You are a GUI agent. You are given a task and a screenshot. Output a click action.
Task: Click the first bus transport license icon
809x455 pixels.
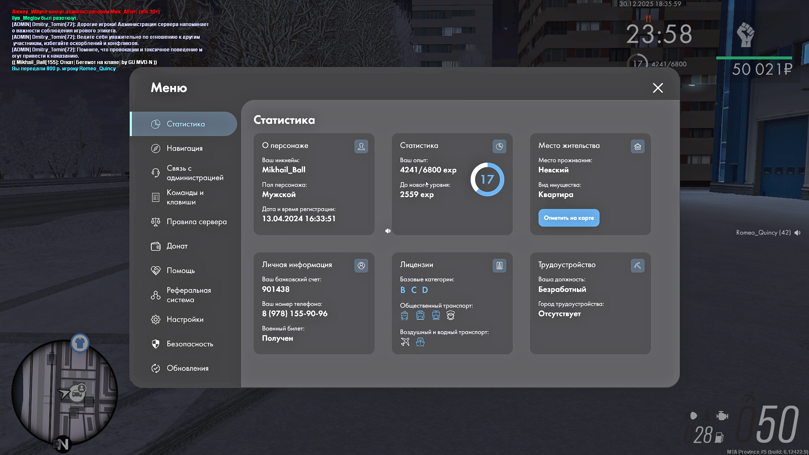click(404, 316)
